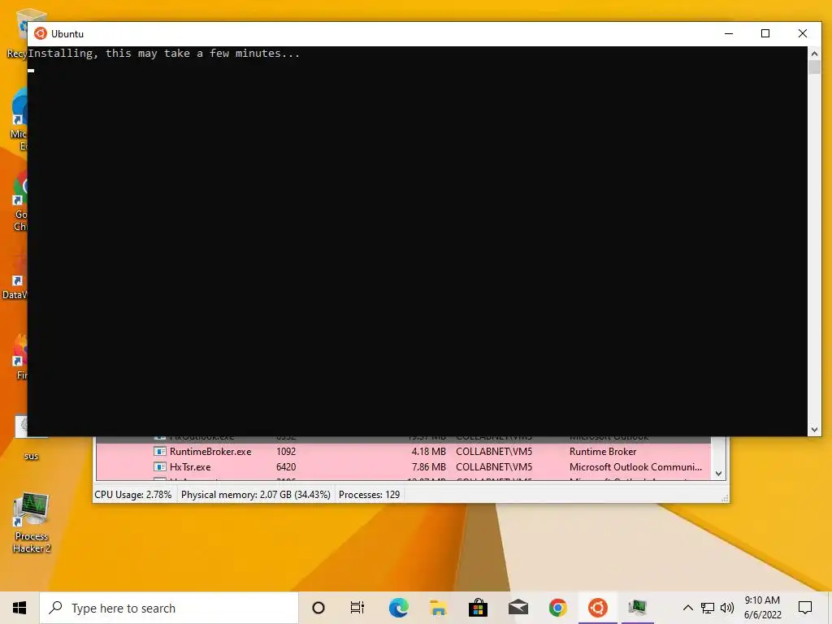Click the 4.18 MB memory value

point(429,452)
